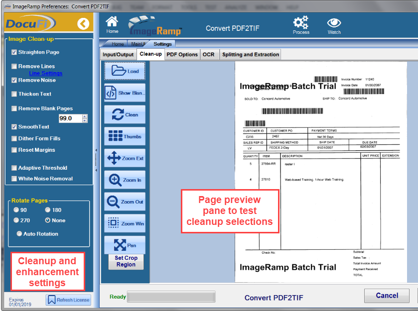The height and width of the screenshot is (311, 418).
Task: Select Auto Rotation option
Action: (x=19, y=233)
